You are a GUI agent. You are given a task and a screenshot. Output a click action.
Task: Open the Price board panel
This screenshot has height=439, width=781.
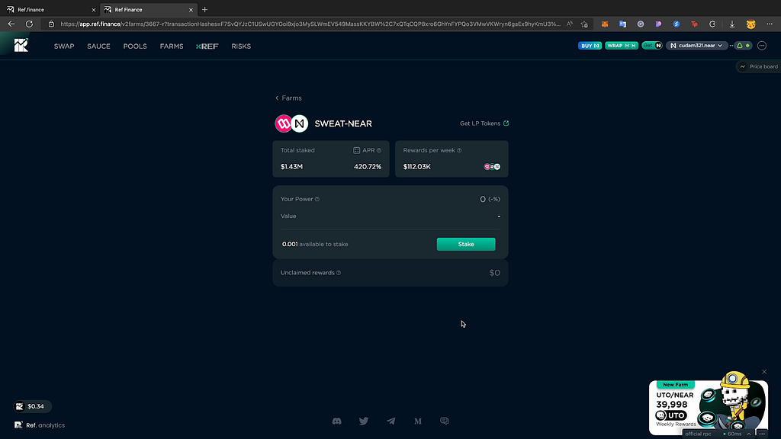pos(759,66)
